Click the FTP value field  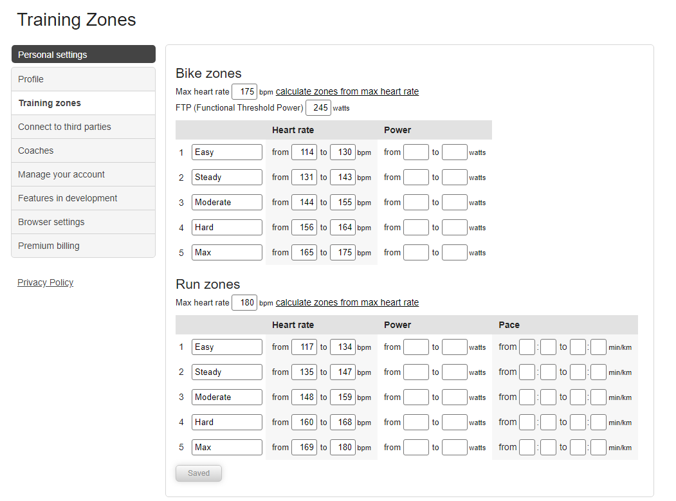click(318, 107)
